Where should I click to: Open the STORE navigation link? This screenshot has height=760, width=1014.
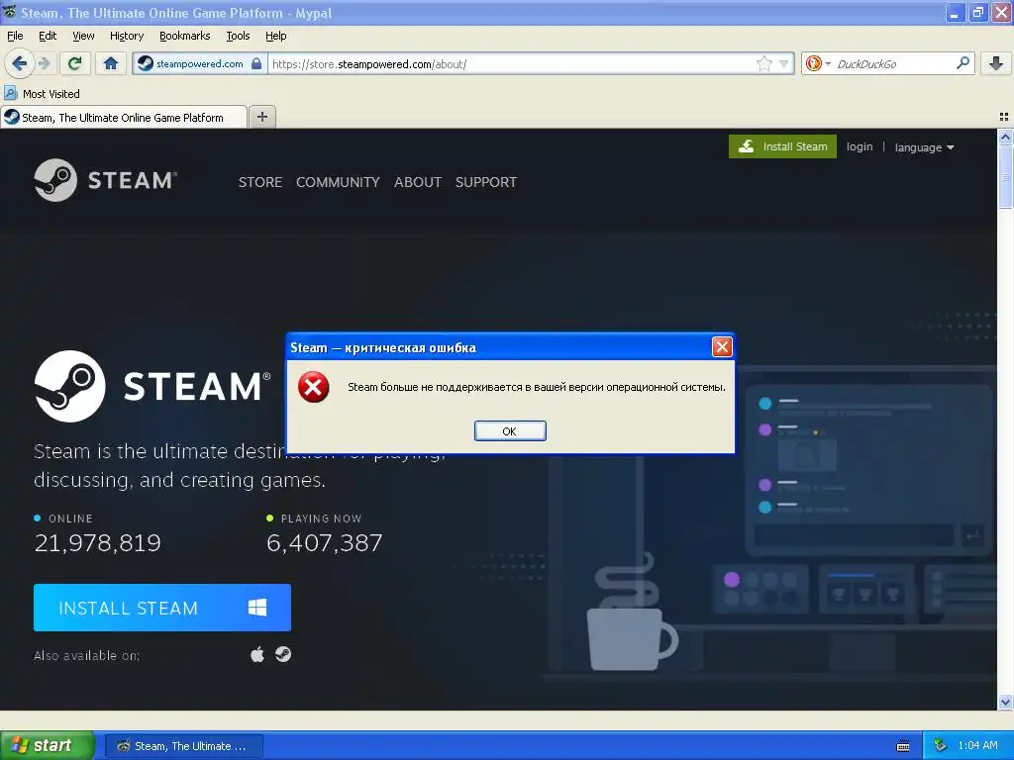tap(260, 182)
